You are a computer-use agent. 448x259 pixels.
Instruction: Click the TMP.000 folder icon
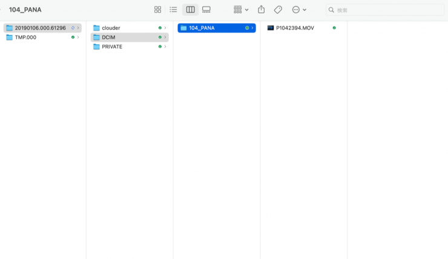pos(10,38)
